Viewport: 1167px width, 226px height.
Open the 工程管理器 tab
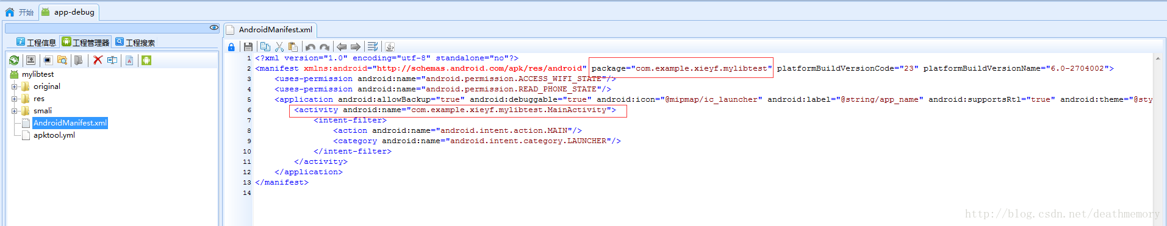[x=85, y=42]
